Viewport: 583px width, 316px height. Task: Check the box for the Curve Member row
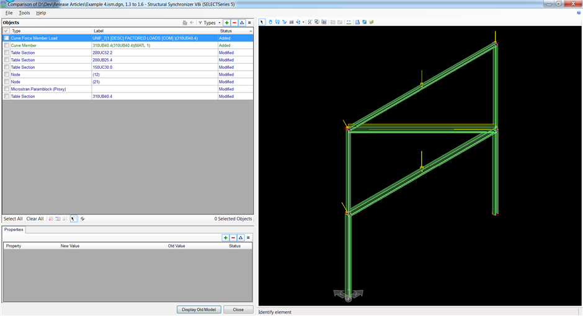7,45
